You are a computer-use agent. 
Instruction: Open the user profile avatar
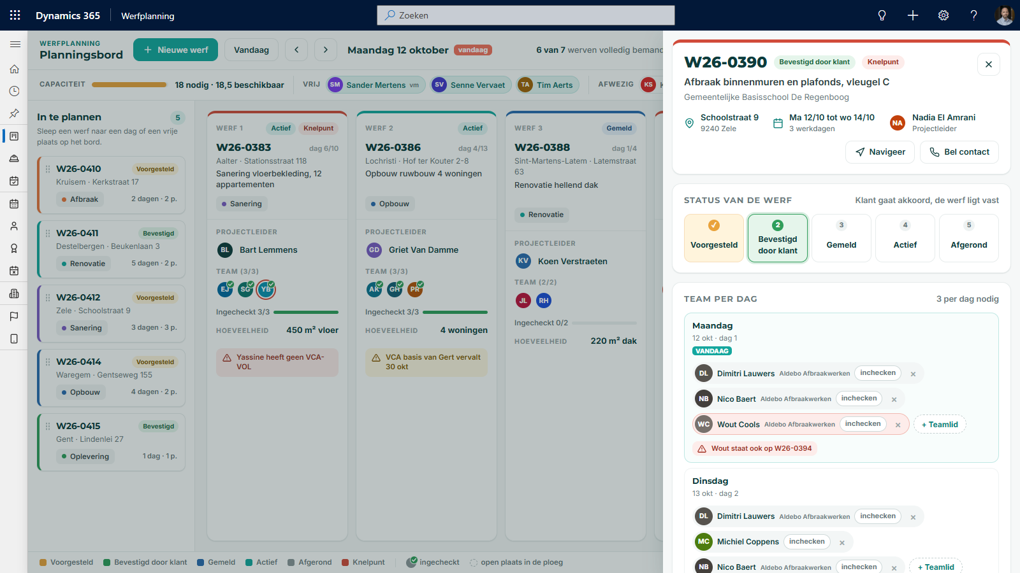(x=1005, y=15)
